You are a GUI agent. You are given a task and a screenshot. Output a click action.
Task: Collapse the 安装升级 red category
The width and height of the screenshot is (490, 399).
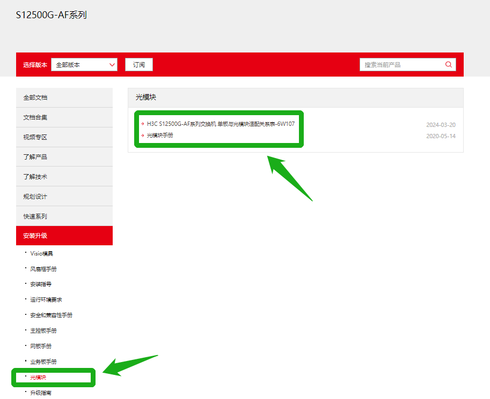point(64,236)
